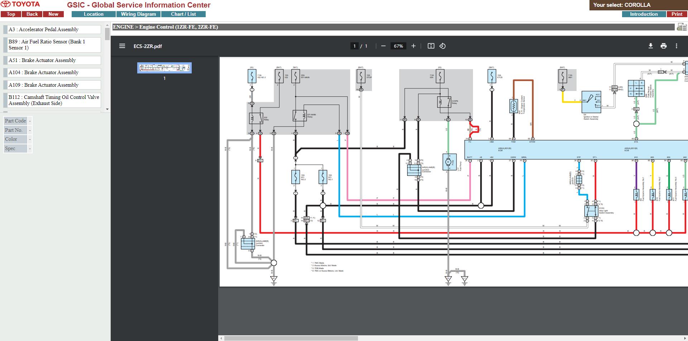Open the PDF viewer more actions menu
The height and width of the screenshot is (341, 688).
pos(677,46)
